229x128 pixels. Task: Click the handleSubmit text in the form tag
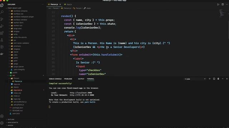coord(111,55)
